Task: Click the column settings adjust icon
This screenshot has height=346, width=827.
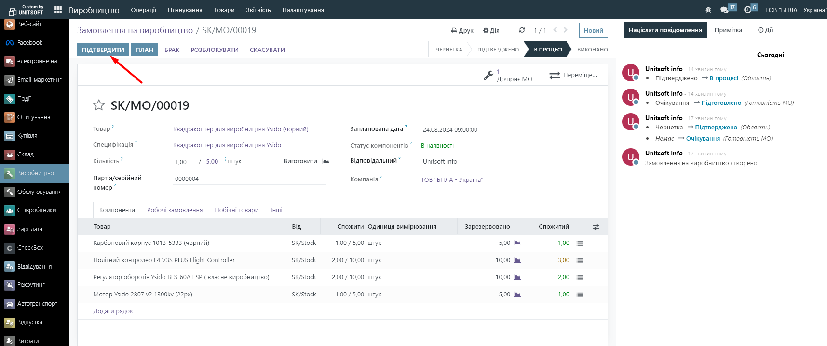Action: pyautogui.click(x=596, y=227)
